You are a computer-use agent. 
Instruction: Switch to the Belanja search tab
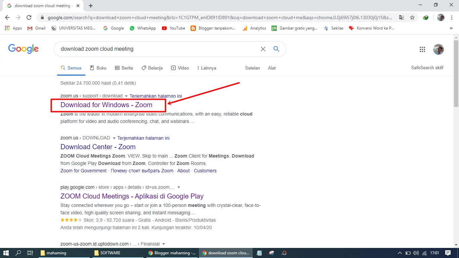coord(152,68)
